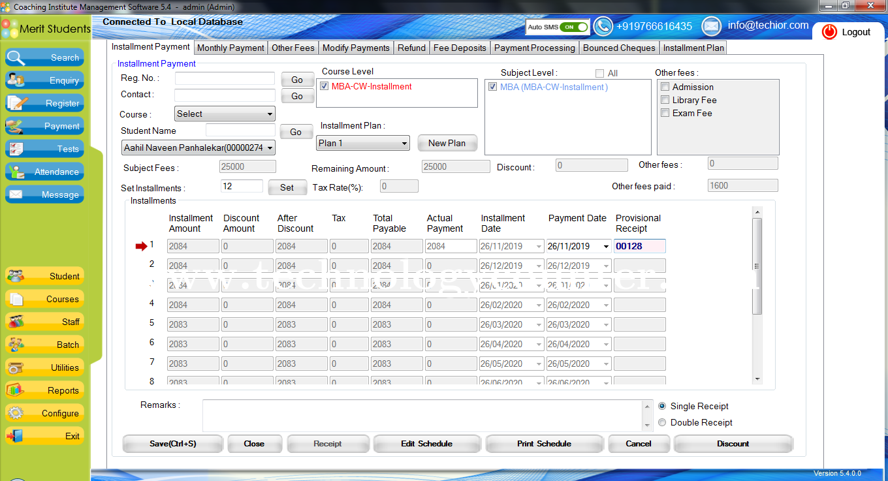Switch to Fee Deposits tab

click(x=460, y=48)
